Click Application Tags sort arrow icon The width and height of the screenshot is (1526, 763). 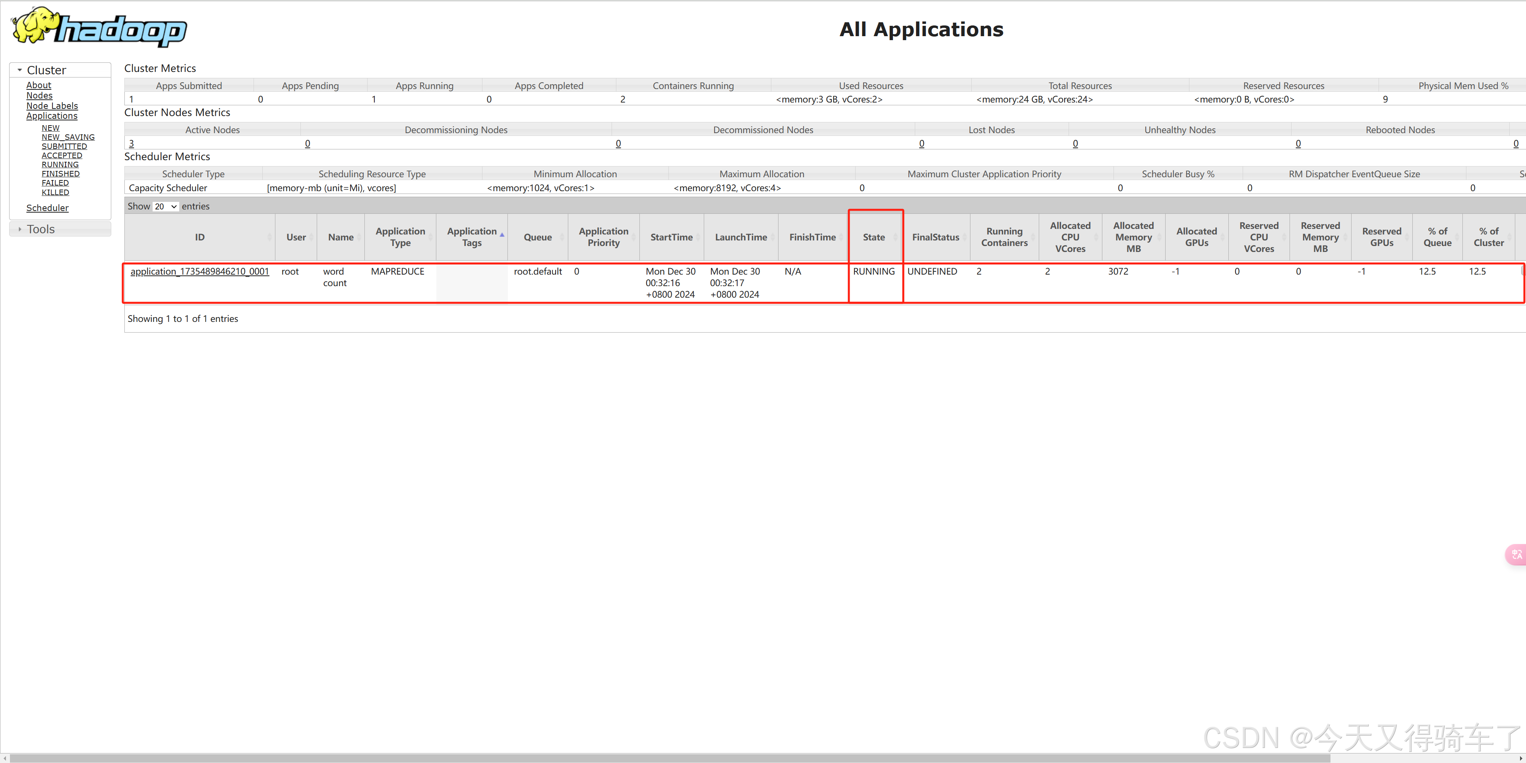click(x=502, y=235)
